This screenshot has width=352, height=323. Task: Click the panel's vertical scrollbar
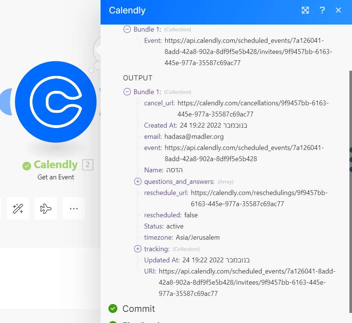[x=351, y=192]
